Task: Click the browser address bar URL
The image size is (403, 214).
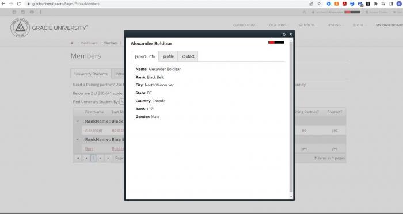Action: coord(66,4)
